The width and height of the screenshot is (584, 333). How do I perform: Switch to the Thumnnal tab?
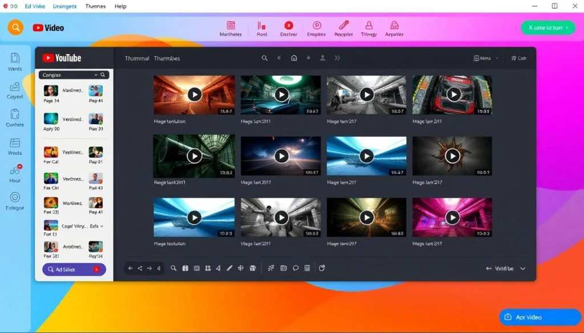coord(137,59)
